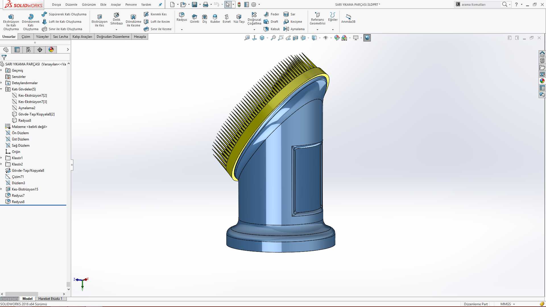Click Sınır ile Kesme tool

(158, 29)
